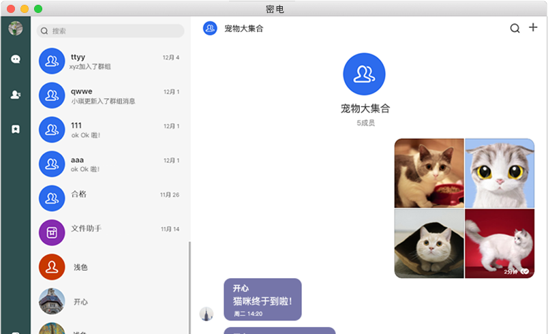Image resolution: width=548 pixels, height=334 pixels.
Task: Open the 开心 contact chat
Action: click(110, 301)
